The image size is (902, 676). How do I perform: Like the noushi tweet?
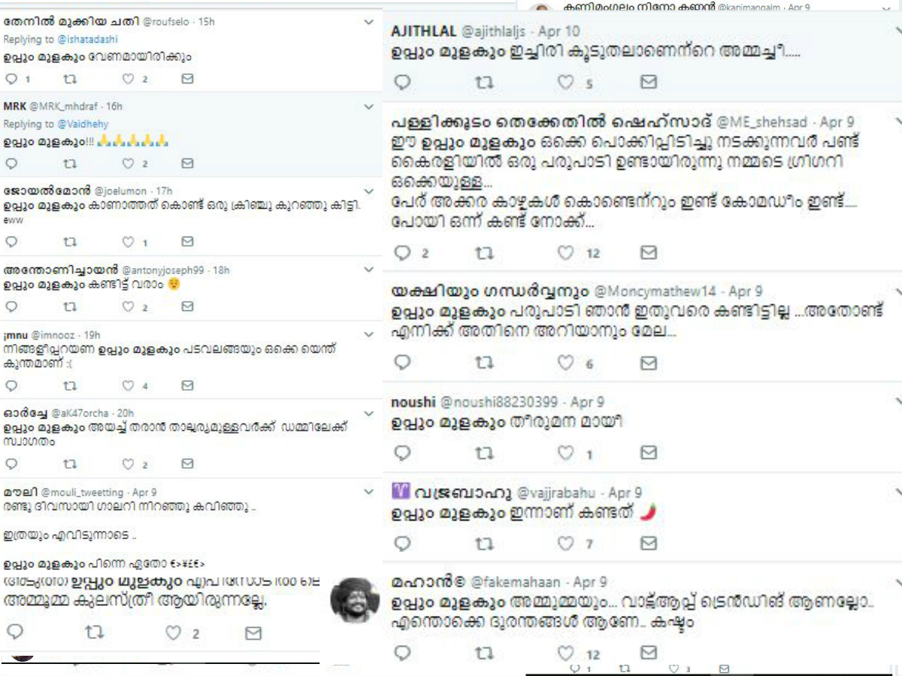pyautogui.click(x=565, y=453)
